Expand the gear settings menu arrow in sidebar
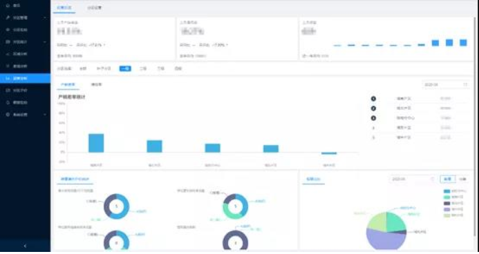Image resolution: width=479 pixels, height=254 pixels. pyautogui.click(x=45, y=115)
